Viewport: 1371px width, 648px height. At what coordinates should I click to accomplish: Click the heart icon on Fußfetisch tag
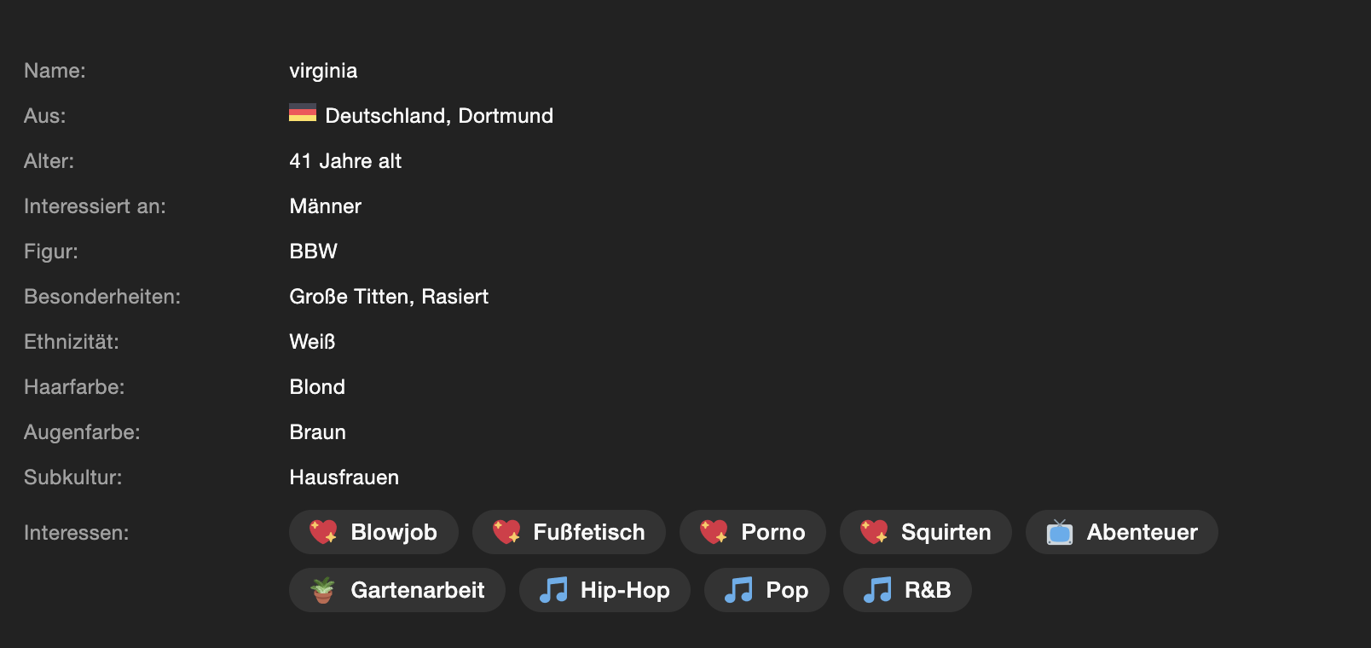point(506,532)
